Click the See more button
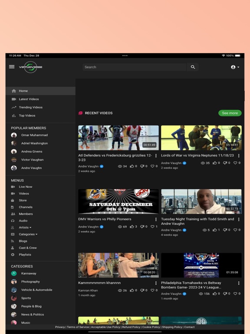This screenshot has width=250, height=334. click(x=230, y=113)
